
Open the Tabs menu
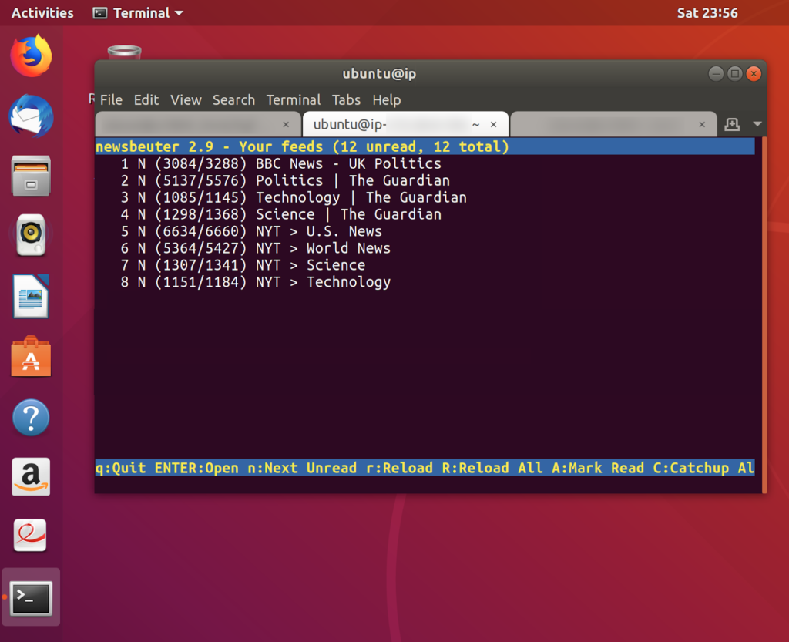(346, 100)
